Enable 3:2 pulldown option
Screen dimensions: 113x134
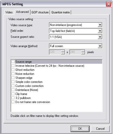tap(13, 98)
